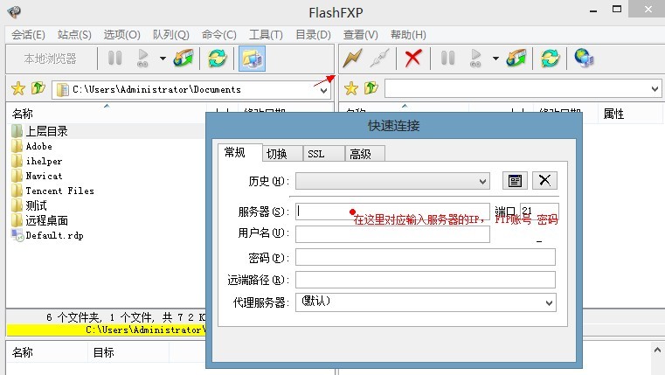Click the right pane parent folder up icon
Screen dimensions: 665x375
(371, 88)
